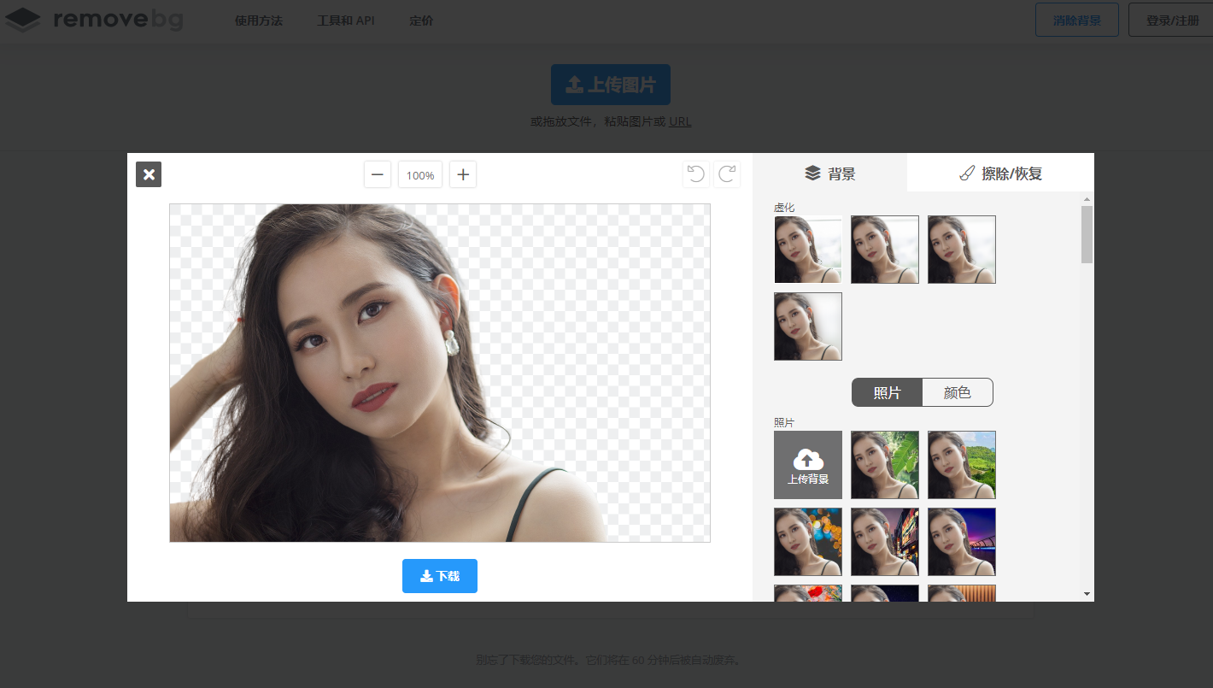Zoom out with the minus button
1213x688 pixels.
tap(378, 174)
